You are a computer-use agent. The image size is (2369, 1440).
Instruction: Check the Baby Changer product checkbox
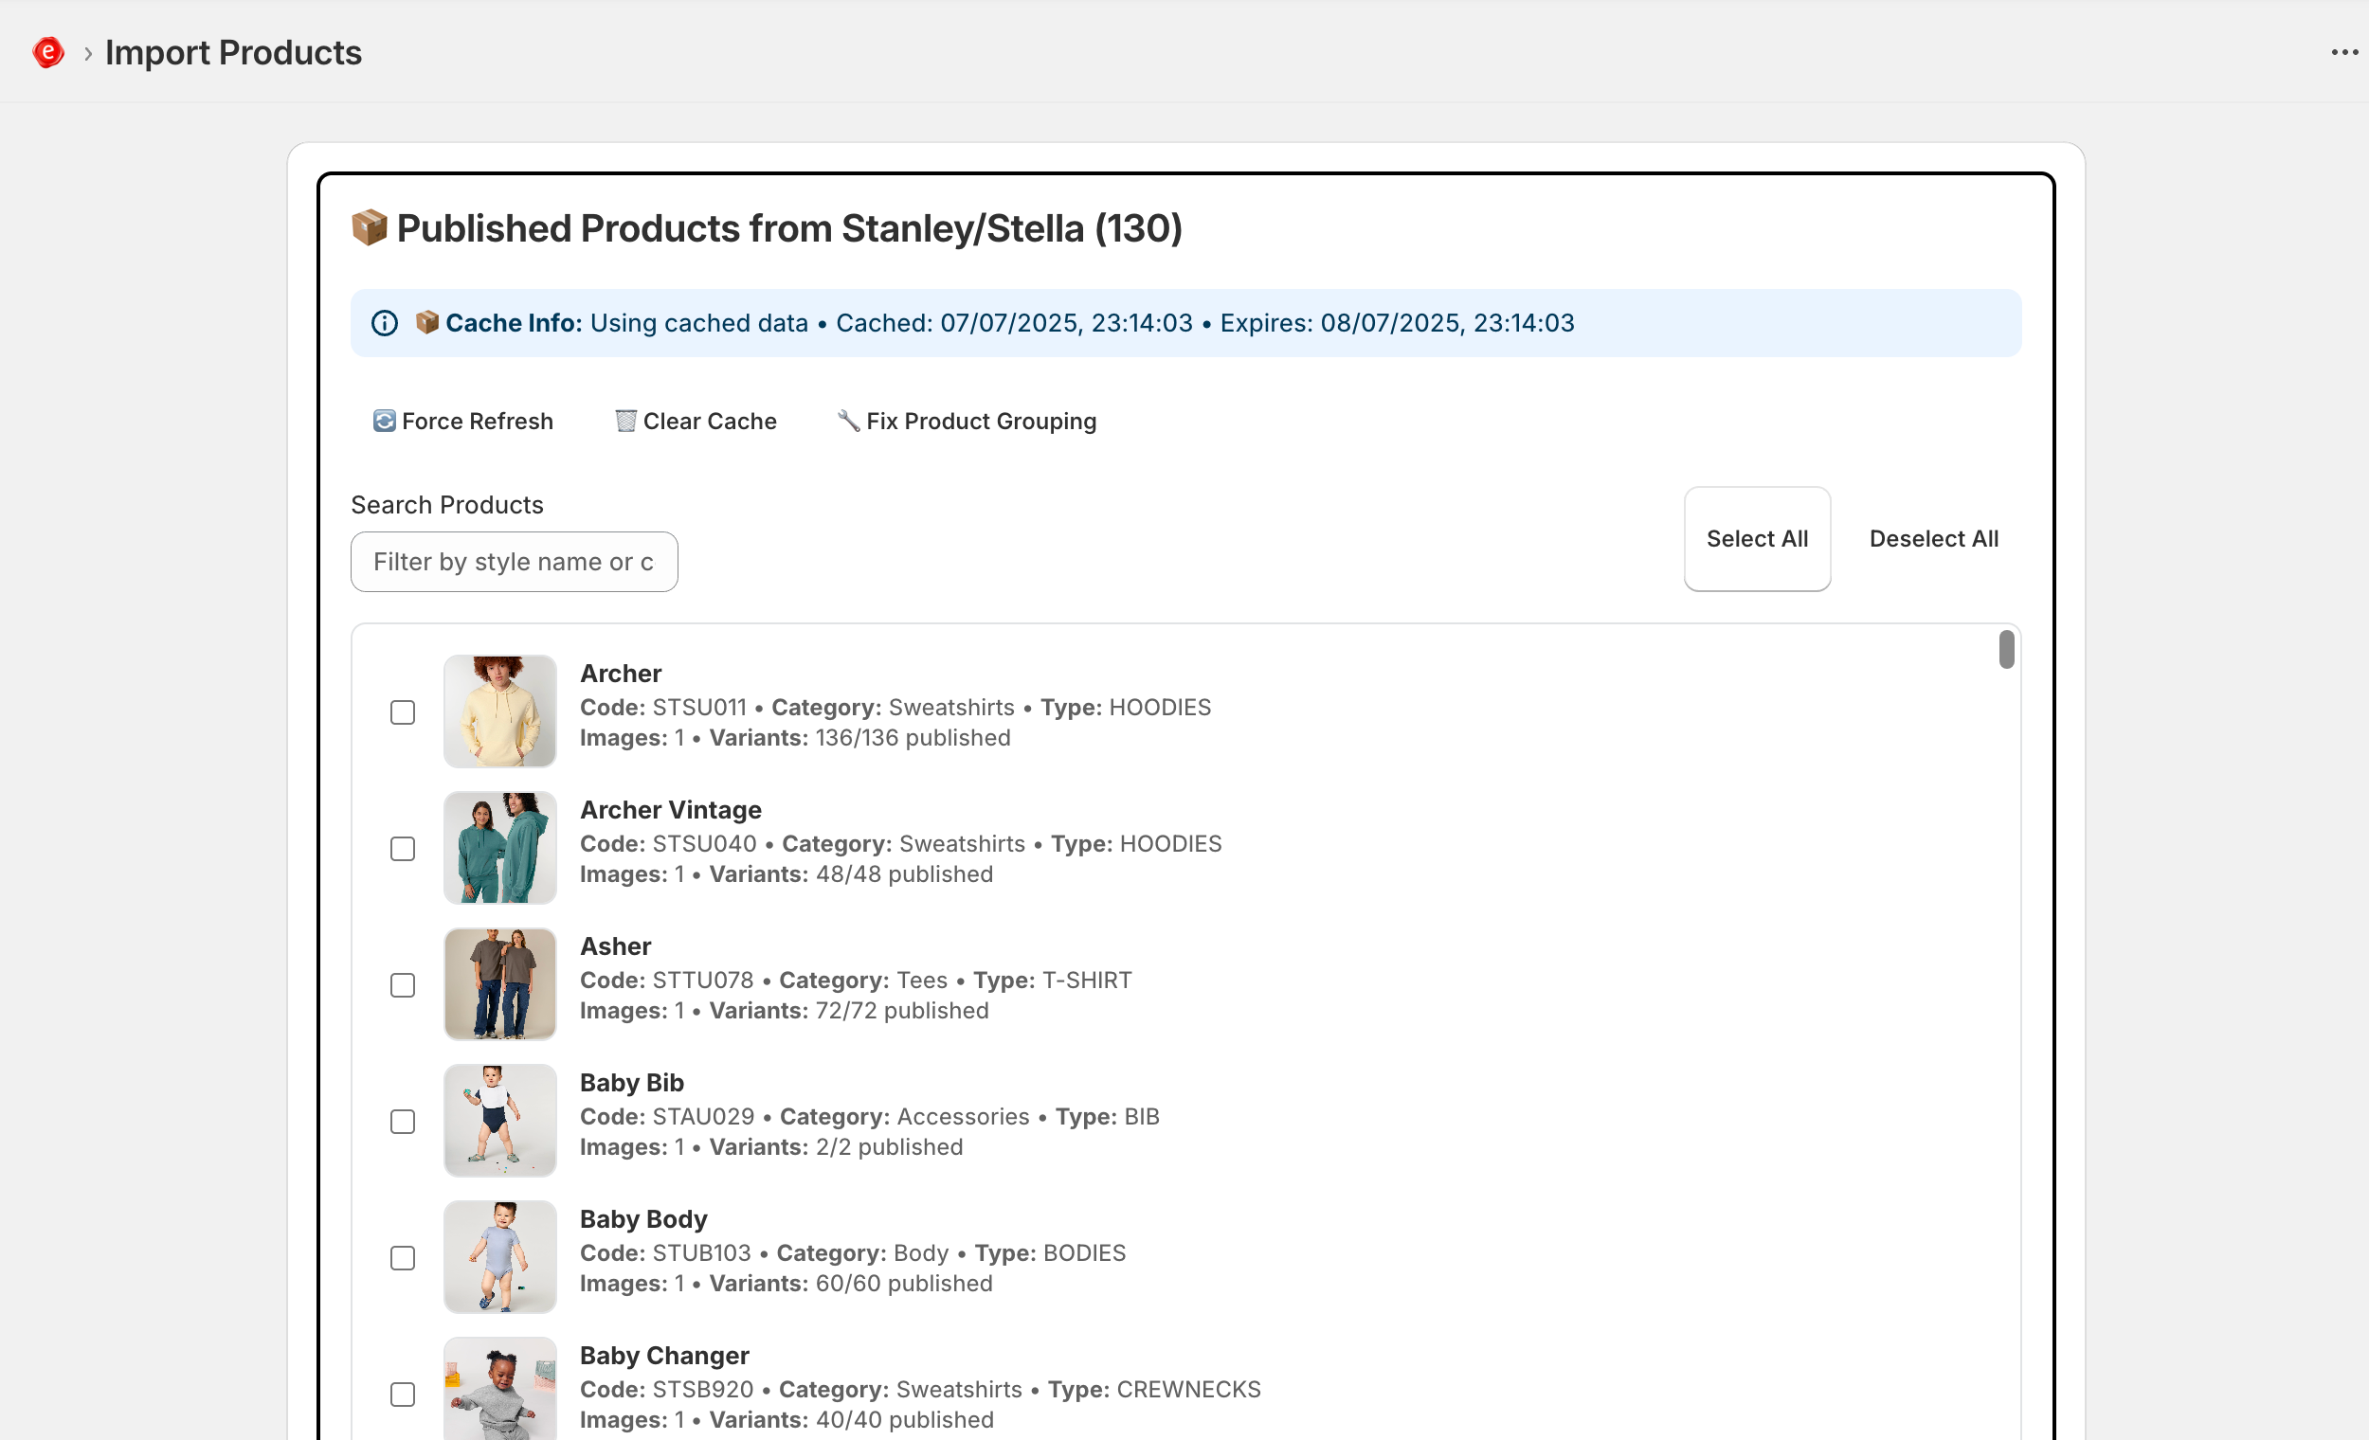403,1395
